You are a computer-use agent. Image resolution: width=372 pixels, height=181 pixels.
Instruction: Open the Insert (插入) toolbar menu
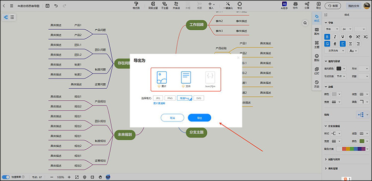(x=211, y=5)
